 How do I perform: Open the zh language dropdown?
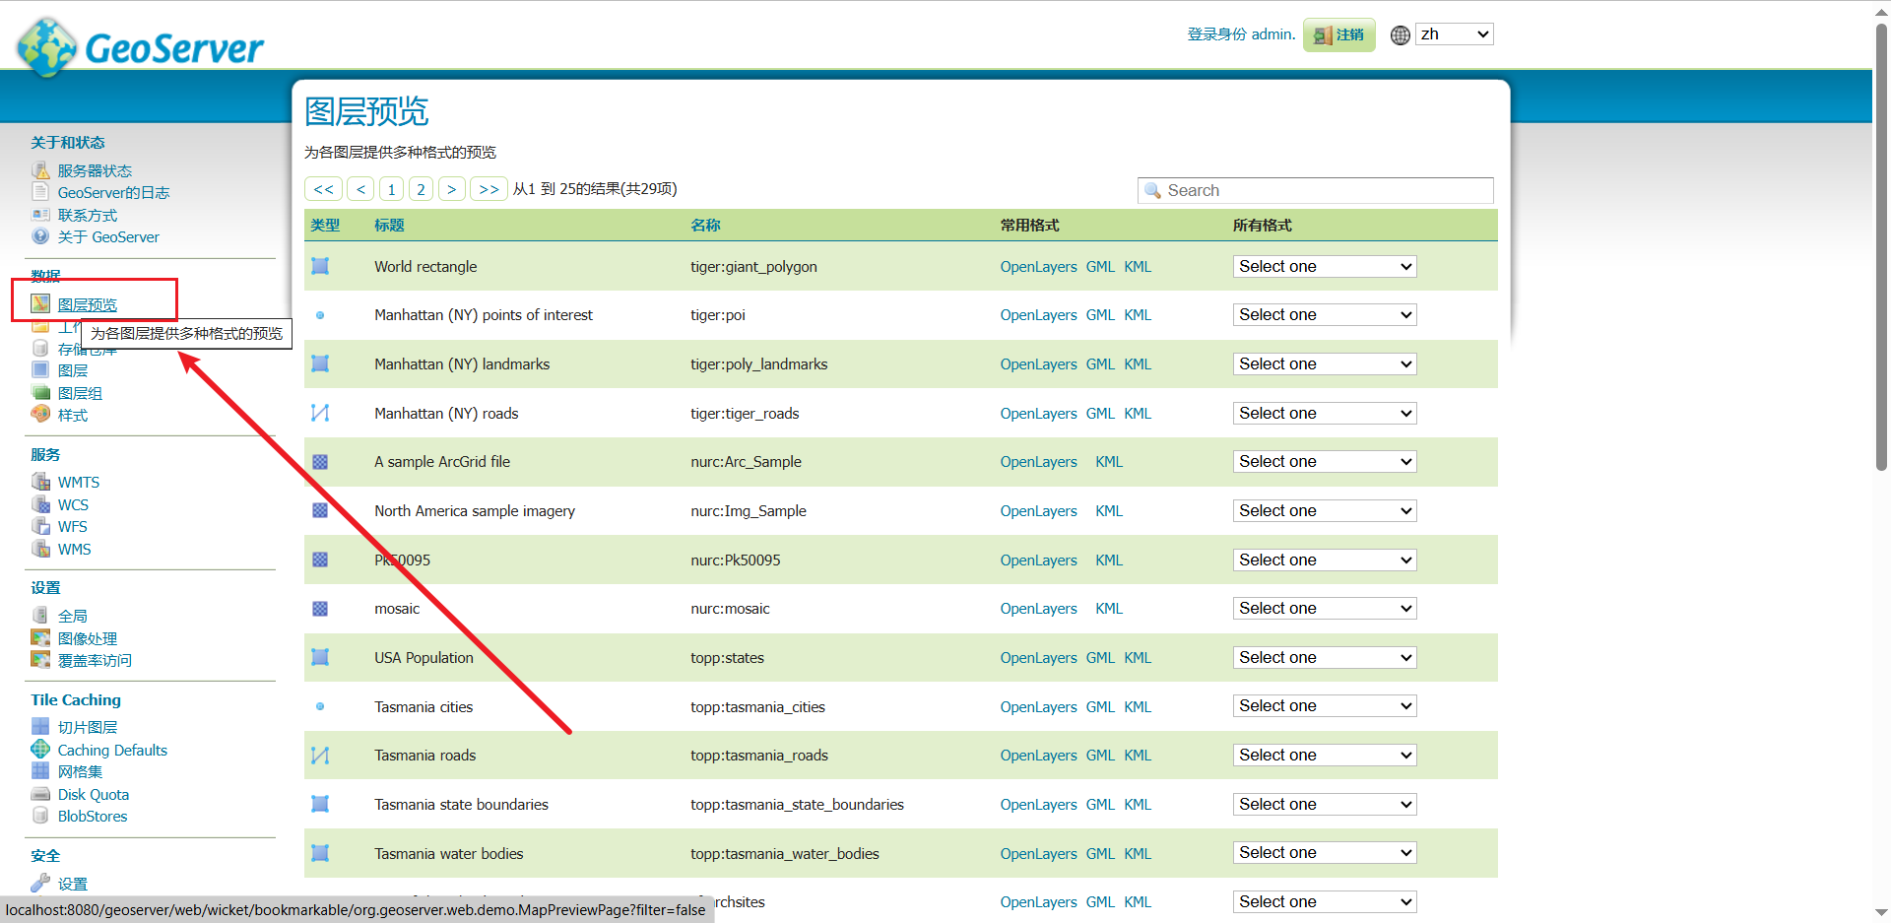(x=1455, y=34)
